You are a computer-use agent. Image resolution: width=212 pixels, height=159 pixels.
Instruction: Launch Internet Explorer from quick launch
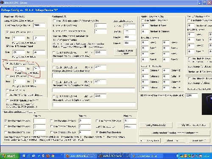pyautogui.click(x=29, y=156)
